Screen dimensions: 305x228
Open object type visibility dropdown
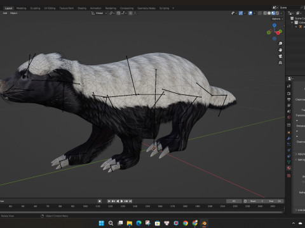(234, 13)
